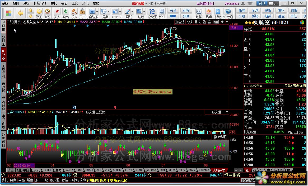Screen dimensions: 308x186
Task: Open the 系统 menu
Action: point(5,3)
